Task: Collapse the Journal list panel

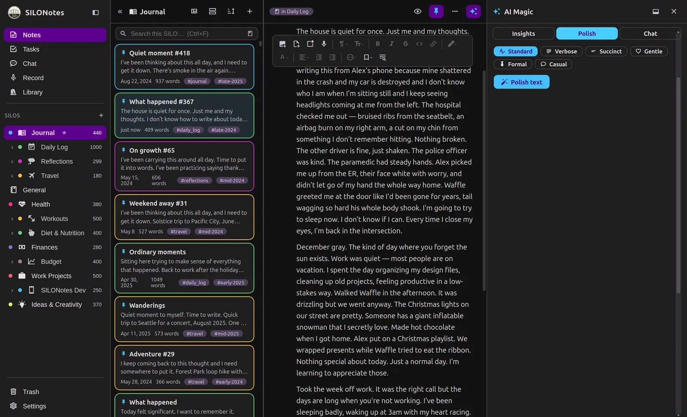Action: (x=120, y=12)
